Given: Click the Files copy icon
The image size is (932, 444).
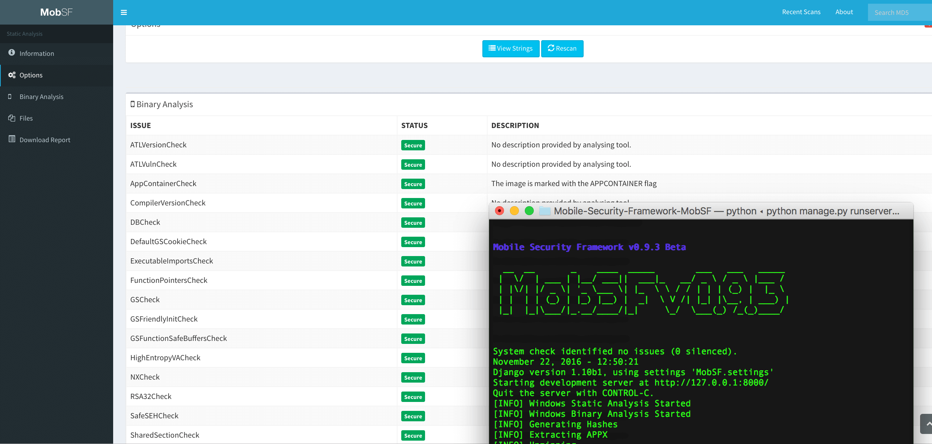Looking at the screenshot, I should (12, 118).
